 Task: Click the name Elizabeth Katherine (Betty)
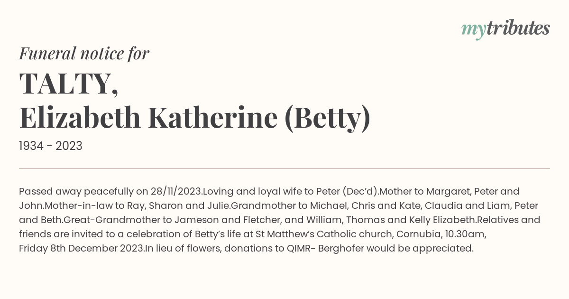tap(194, 118)
